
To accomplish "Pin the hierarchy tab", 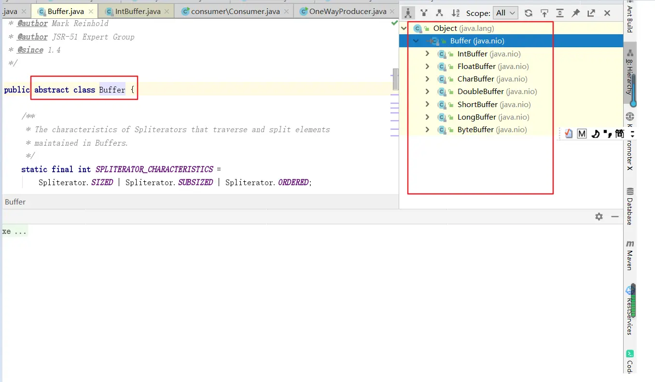I will tap(575, 13).
